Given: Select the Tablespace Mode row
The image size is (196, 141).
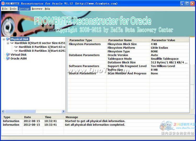Looking at the screenshot, I should tap(128, 59).
